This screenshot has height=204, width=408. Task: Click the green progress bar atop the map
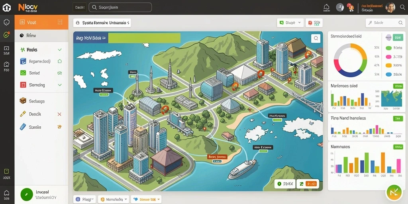pyautogui.click(x=144, y=38)
